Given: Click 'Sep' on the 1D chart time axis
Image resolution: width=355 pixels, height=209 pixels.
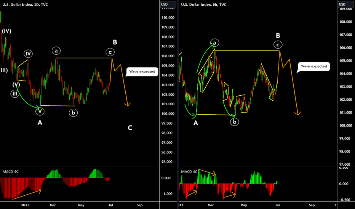Looking at the screenshot, I should pyautogui.click(x=140, y=205).
